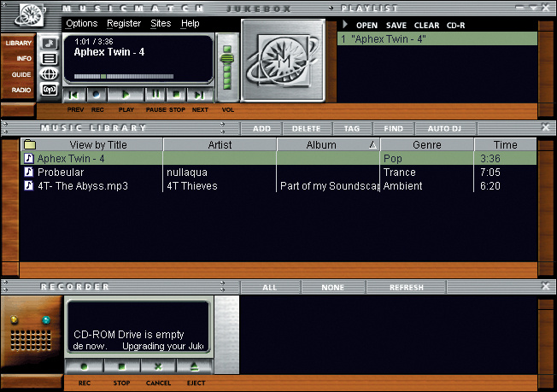Select library row "Aphex Twin - 4"
This screenshot has height=392, width=557.
[278, 158]
